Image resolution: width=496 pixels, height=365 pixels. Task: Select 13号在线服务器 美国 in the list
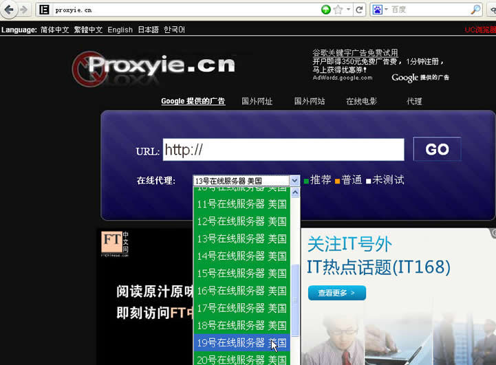click(241, 239)
